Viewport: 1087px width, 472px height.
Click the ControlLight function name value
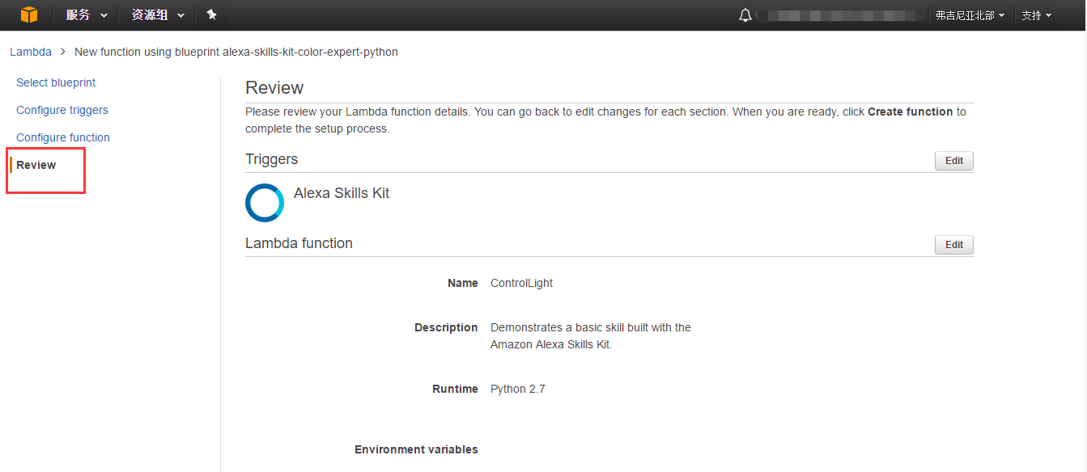521,283
